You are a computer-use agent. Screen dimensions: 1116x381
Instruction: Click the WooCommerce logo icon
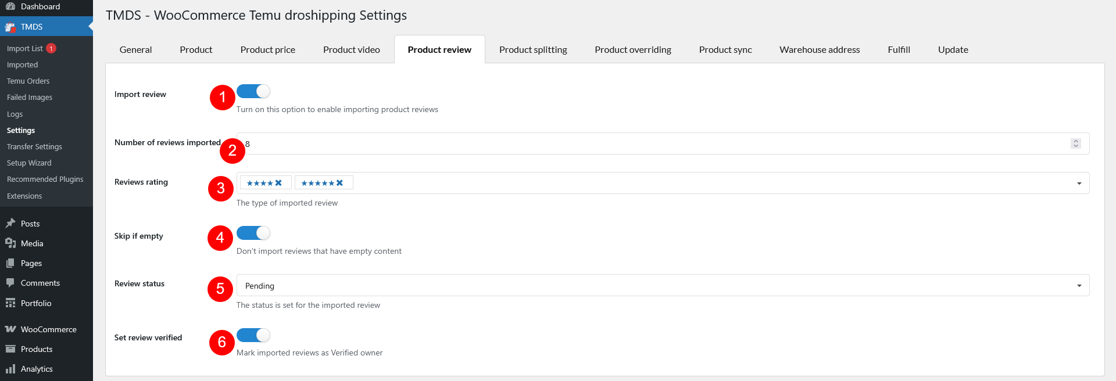[10, 329]
